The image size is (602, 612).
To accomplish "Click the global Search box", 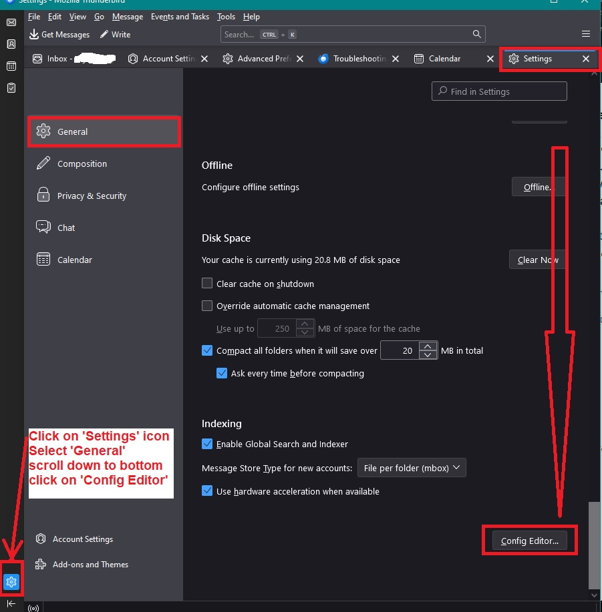I will pos(353,34).
